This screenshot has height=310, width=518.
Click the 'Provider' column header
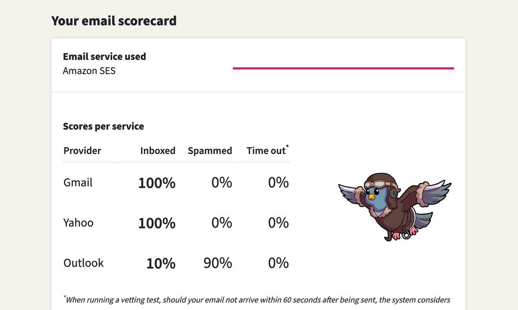[x=82, y=151]
